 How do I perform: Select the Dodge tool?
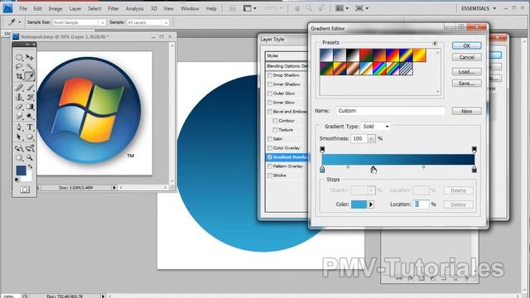pos(30,117)
